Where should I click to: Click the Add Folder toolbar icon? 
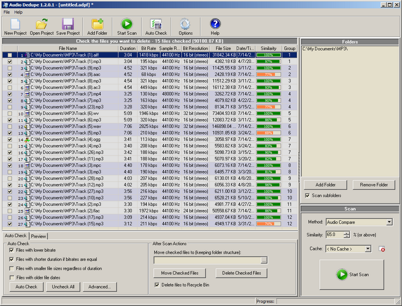pyautogui.click(x=98, y=25)
